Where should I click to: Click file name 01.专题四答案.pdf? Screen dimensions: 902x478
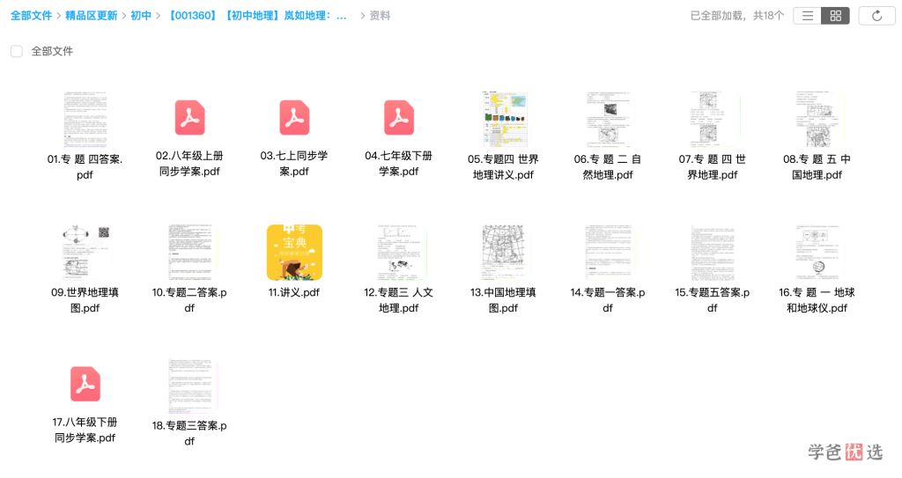(85, 166)
